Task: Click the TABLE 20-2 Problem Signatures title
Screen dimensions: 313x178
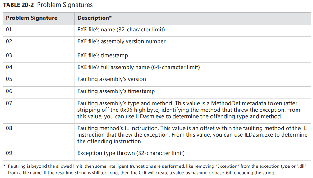Action: coord(48,5)
